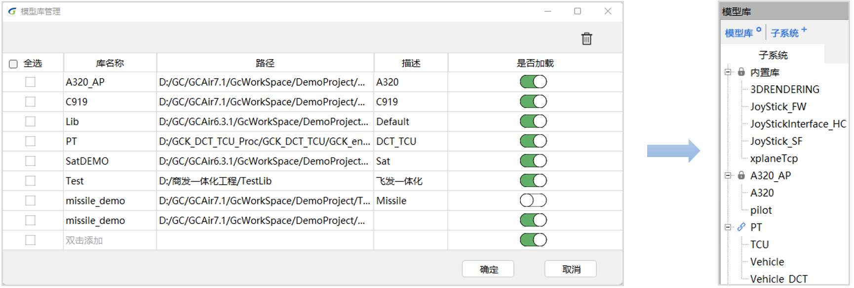Screen dimensions: 854x288
Task: Check the 全选 select-all checkbox
Action: 13,64
